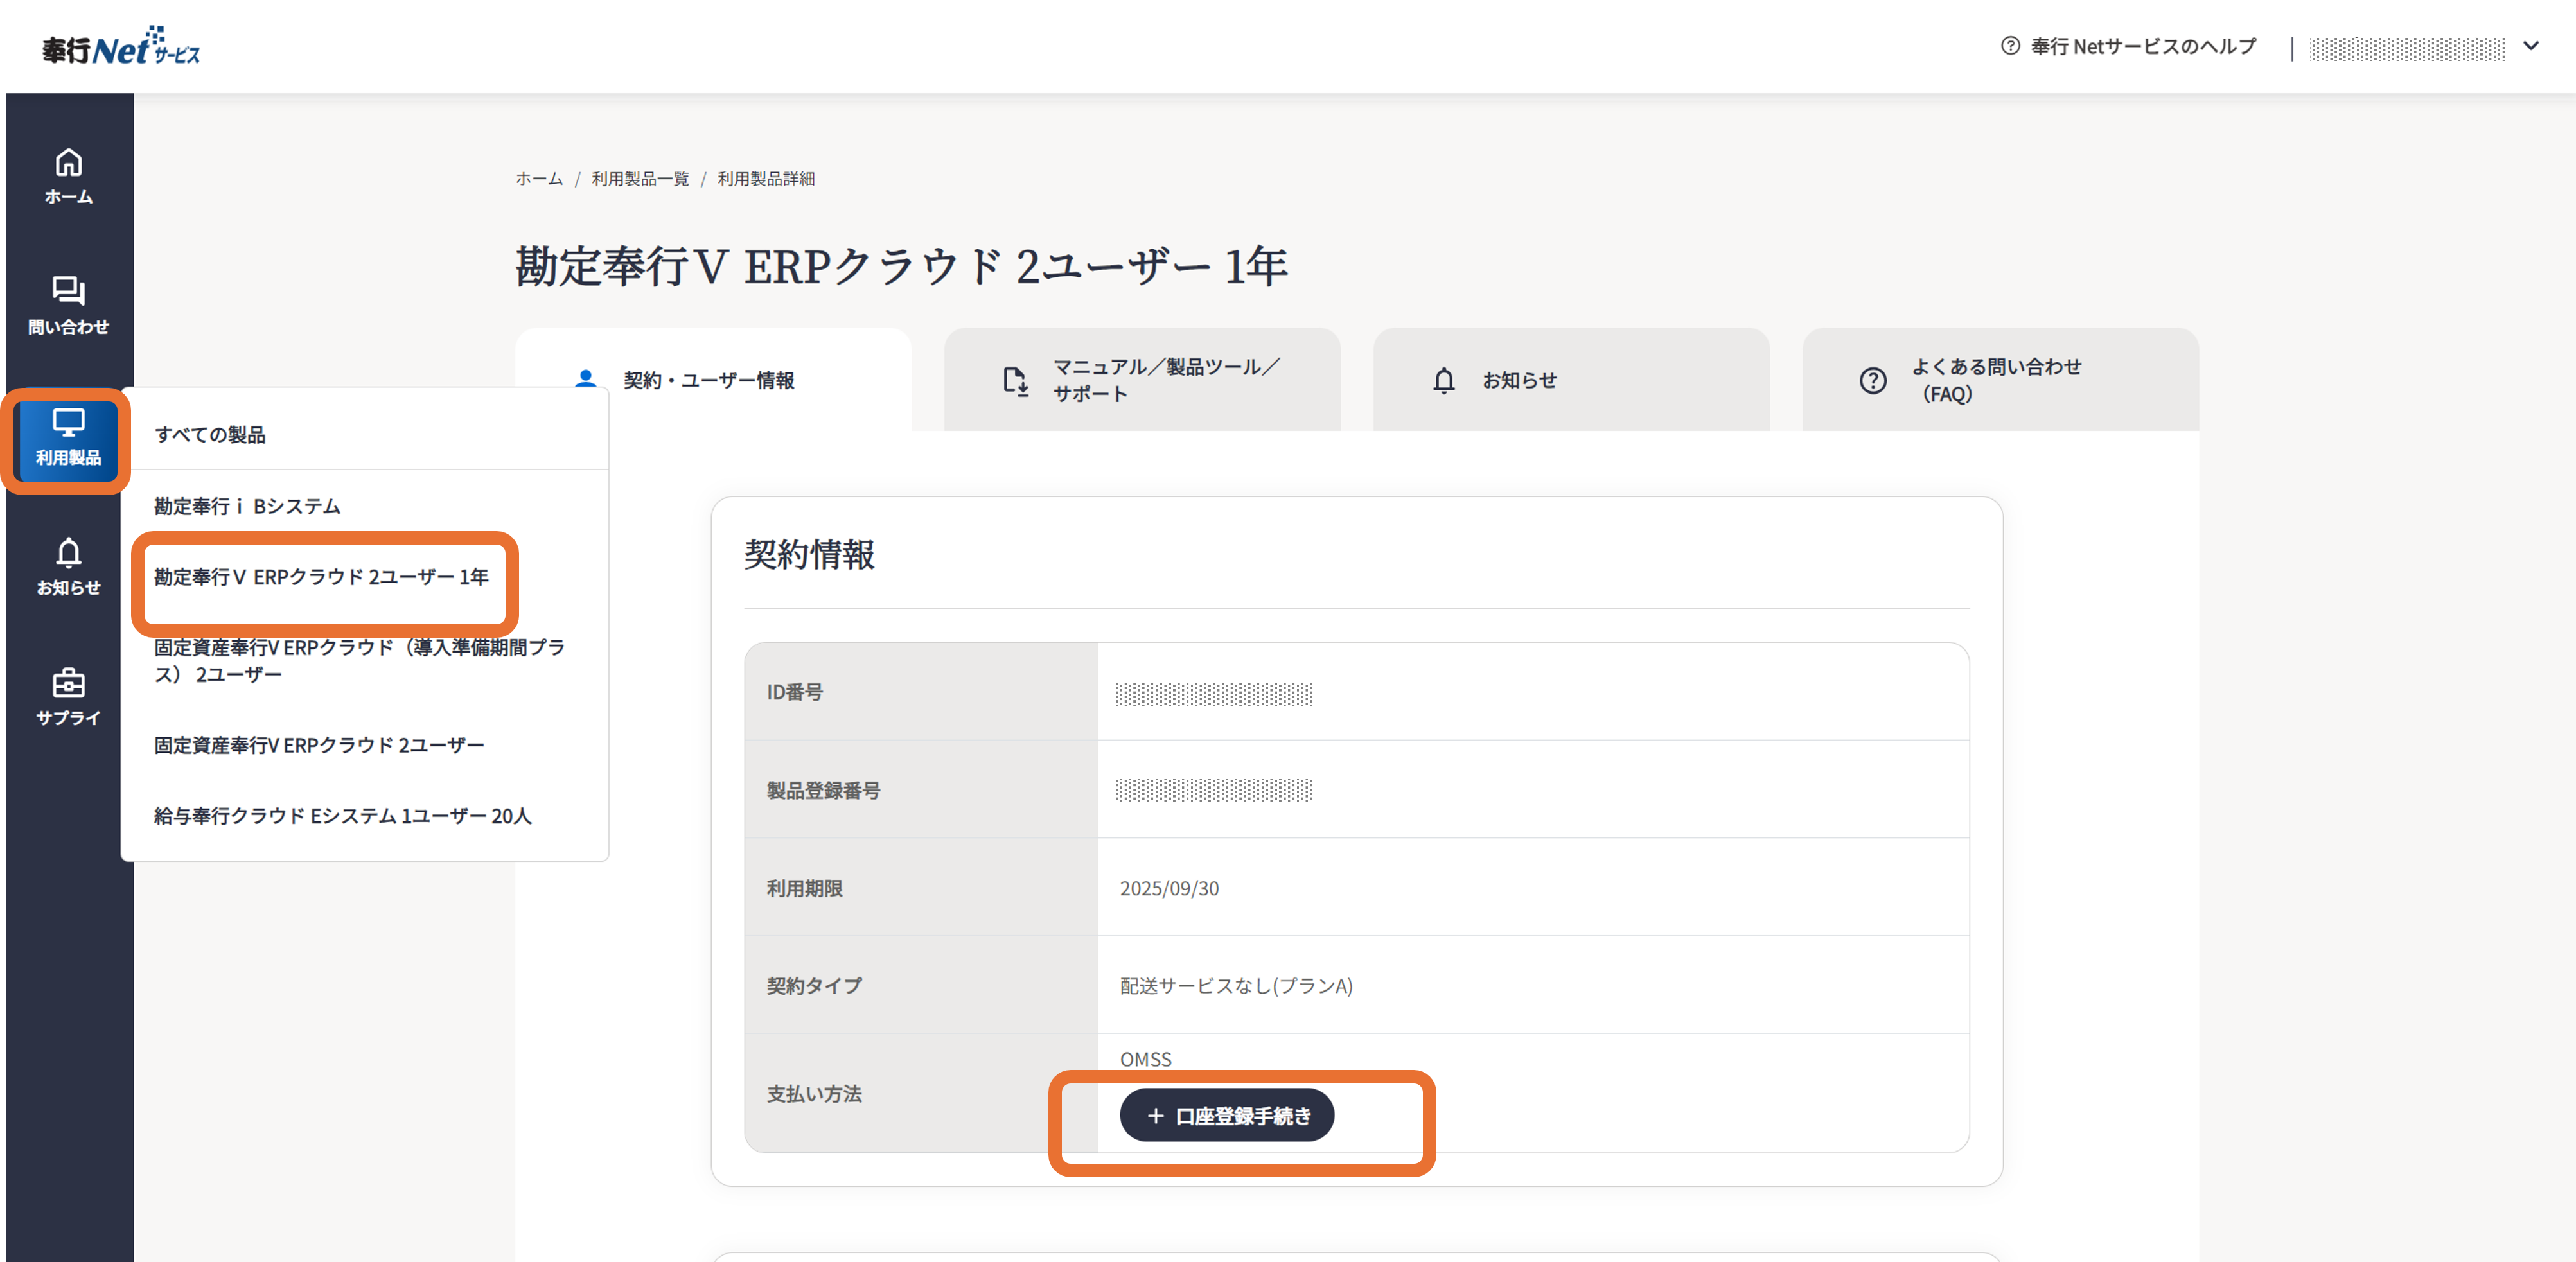This screenshot has height=1262, width=2576.
Task: Go to ホーム in breadcrumb
Action: coord(539,179)
